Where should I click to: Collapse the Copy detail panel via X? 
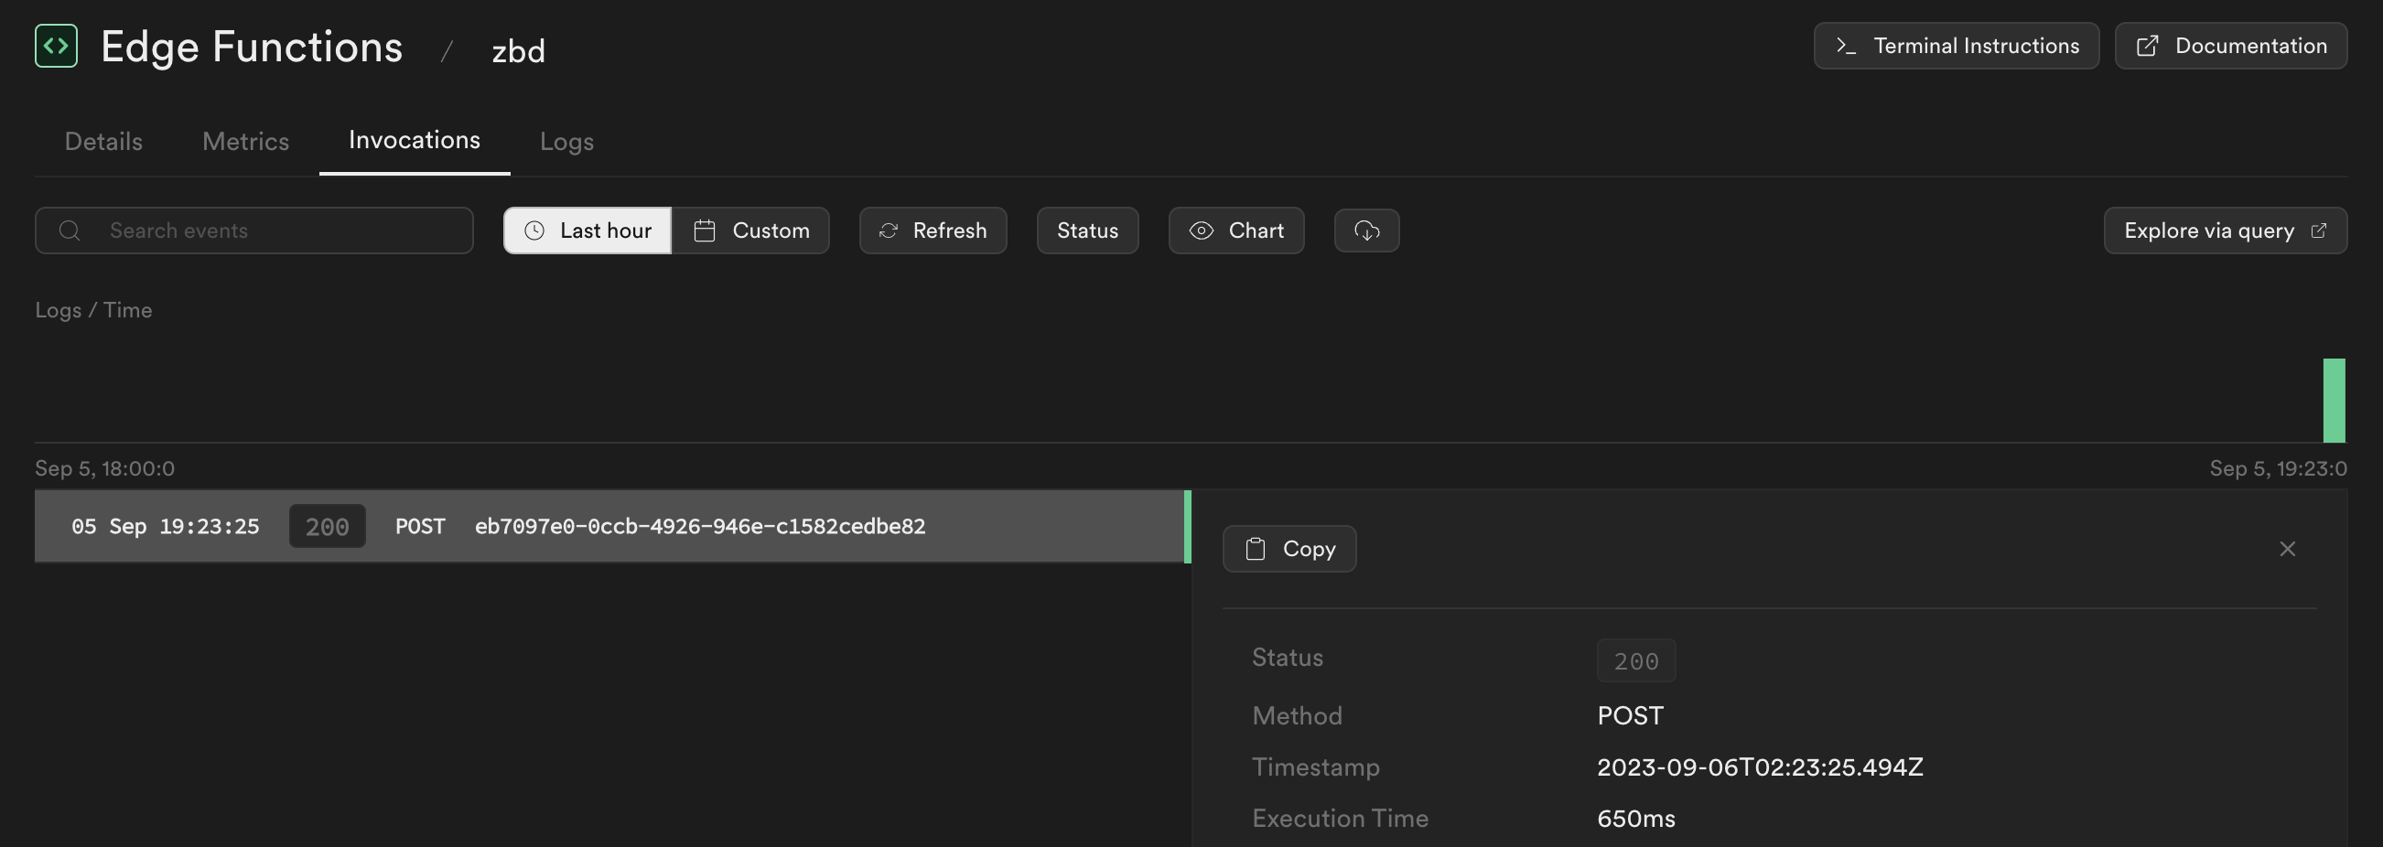(2287, 547)
